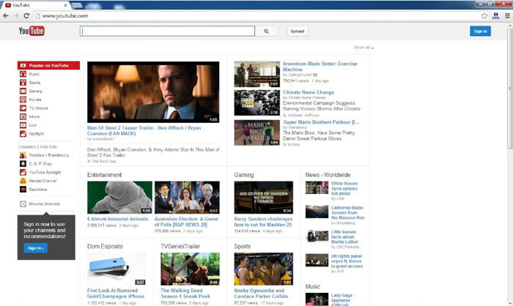Open The Walking Dead Season 4 link
513x306 pixels.
pos(185,294)
